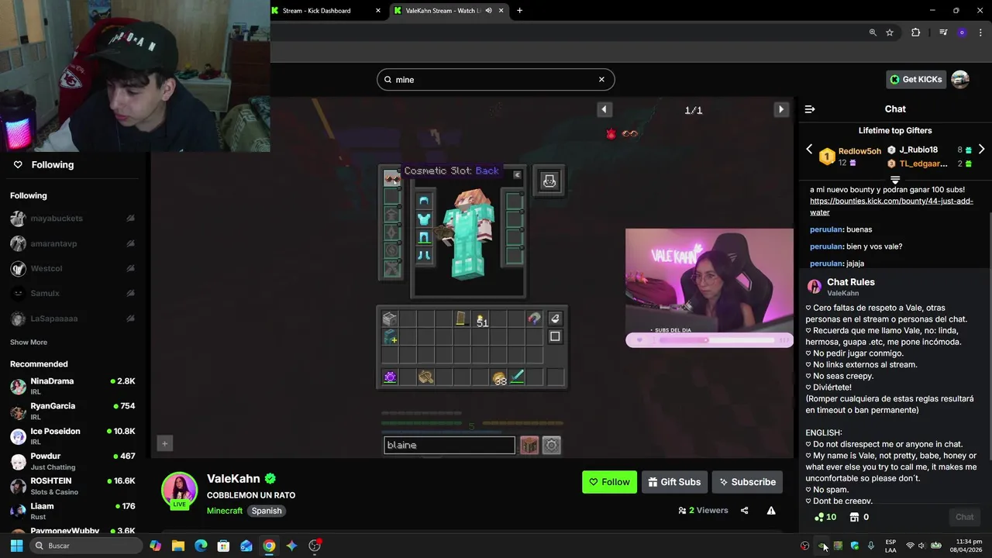Click the cosmetic wardrobe button top right of inventory

tap(549, 181)
